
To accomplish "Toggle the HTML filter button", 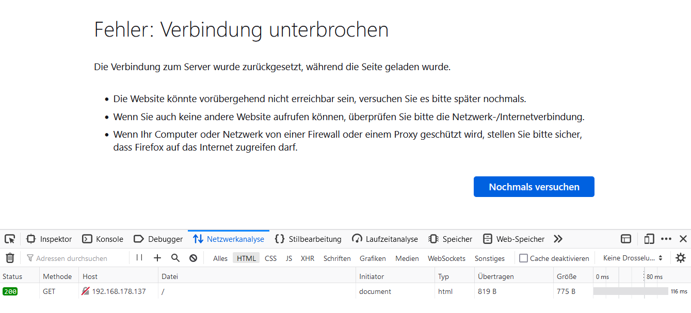I will click(246, 258).
